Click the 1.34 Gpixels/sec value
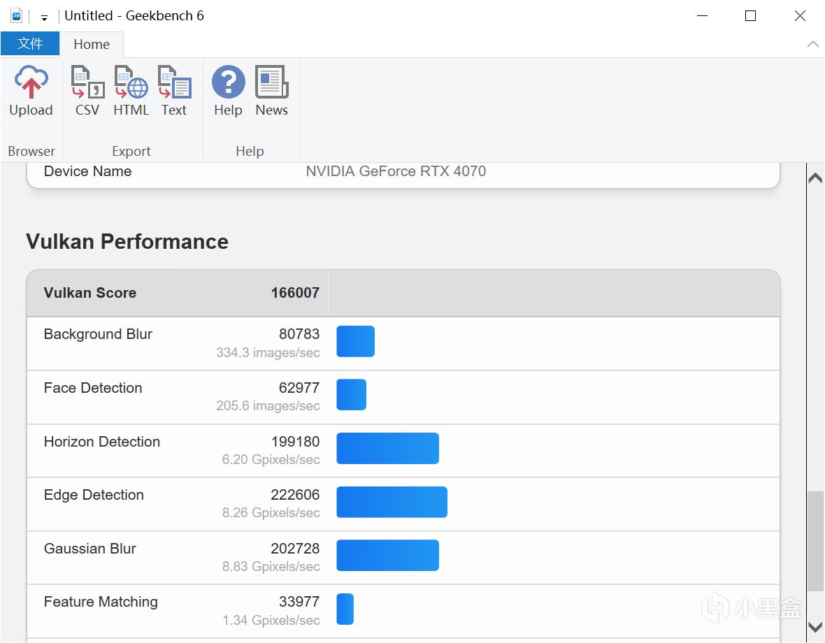The height and width of the screenshot is (643, 825). coord(271,621)
